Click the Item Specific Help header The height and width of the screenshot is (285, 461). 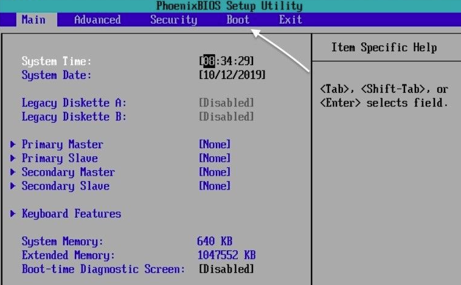coord(384,47)
